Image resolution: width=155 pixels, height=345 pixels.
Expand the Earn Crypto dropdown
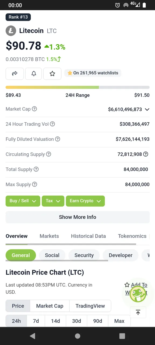(85, 201)
